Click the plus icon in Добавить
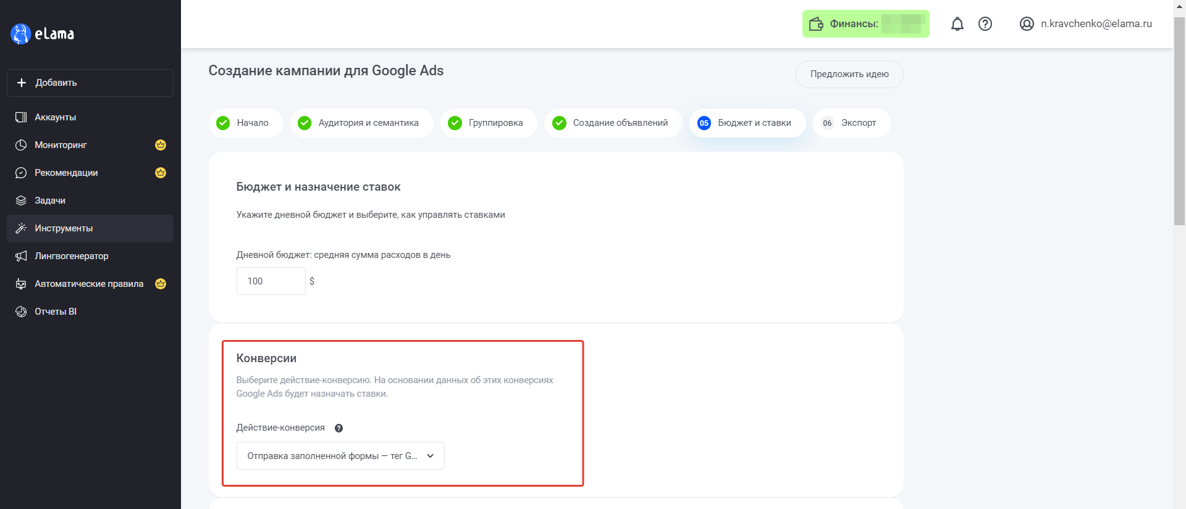 point(22,83)
